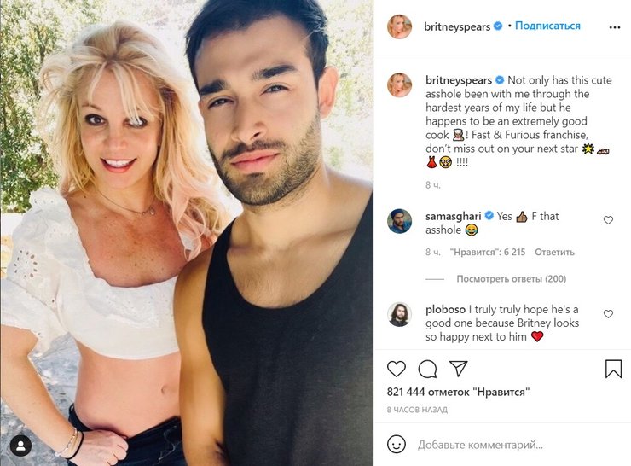View who liked samasghari's comment, 6 215
This screenshot has height=466, width=631.
pos(488,252)
